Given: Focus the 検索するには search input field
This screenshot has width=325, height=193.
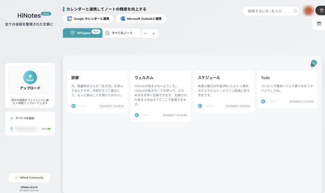Looking at the screenshot, I should pos(268,11).
